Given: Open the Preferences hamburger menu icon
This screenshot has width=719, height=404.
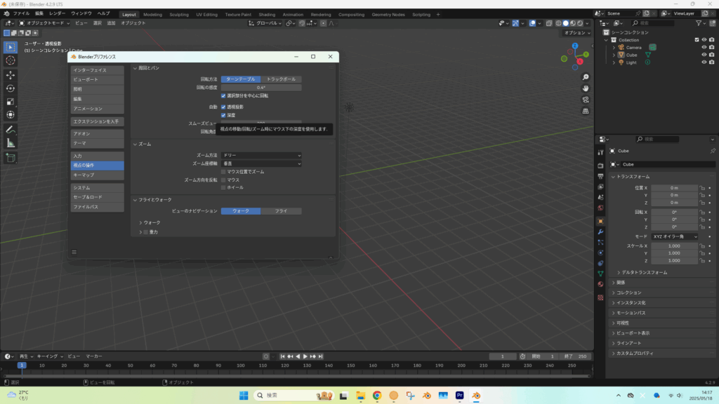Looking at the screenshot, I should 74,252.
